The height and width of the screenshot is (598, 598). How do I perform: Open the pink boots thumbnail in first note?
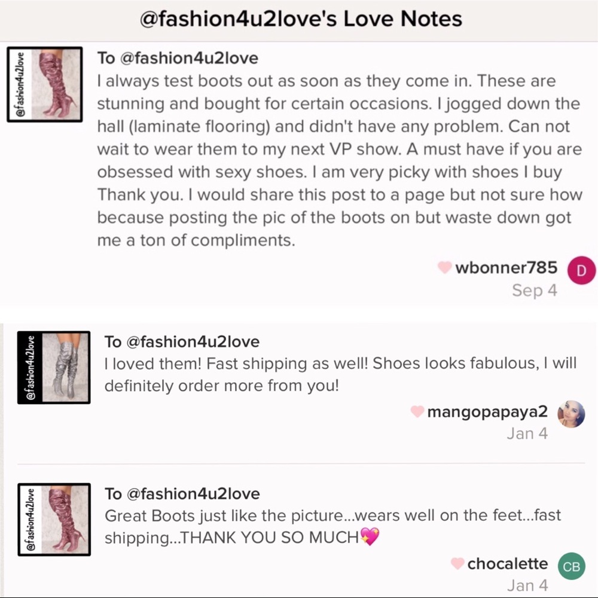point(45,84)
